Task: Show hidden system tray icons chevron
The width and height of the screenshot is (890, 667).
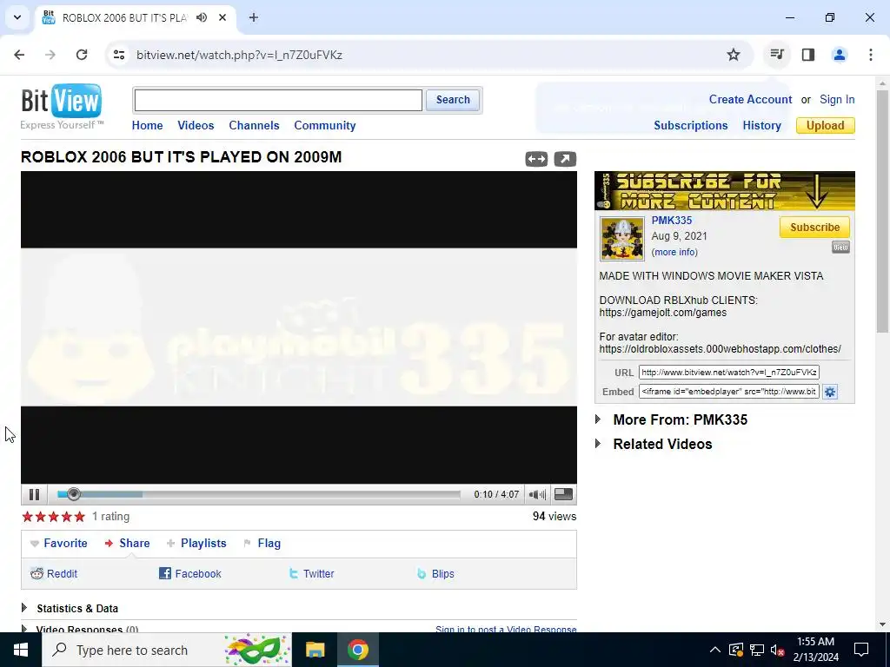Action: [x=715, y=650]
